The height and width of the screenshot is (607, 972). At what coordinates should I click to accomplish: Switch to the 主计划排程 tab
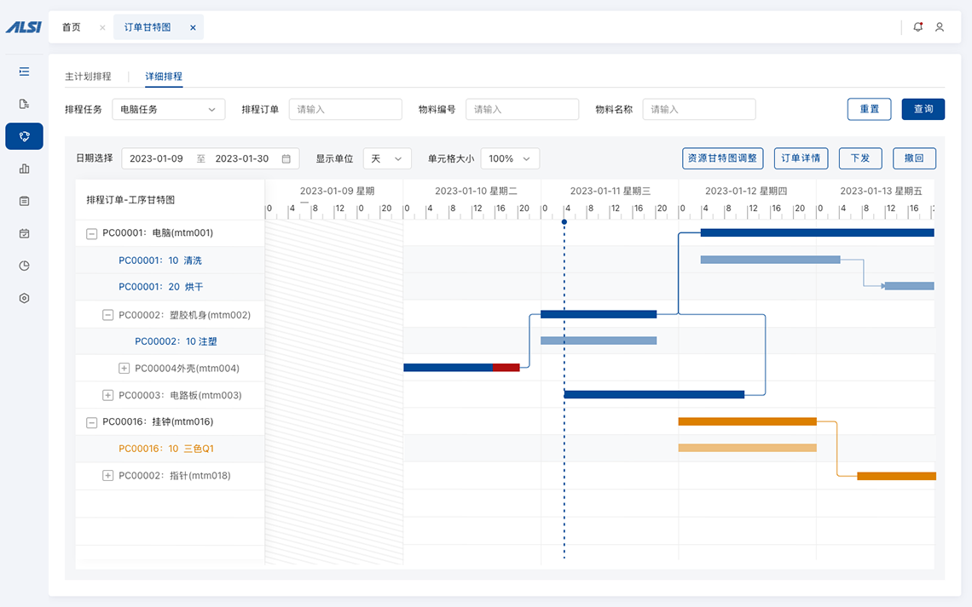tap(88, 77)
